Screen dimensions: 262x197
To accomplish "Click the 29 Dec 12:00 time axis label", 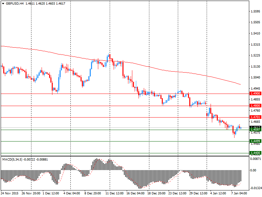I will point(198,193).
